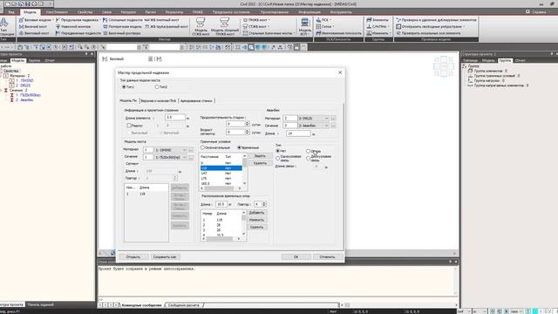558x314 pixels.
Task: Switch to Версия и нижняя Отсб dialog tab
Action: click(159, 101)
